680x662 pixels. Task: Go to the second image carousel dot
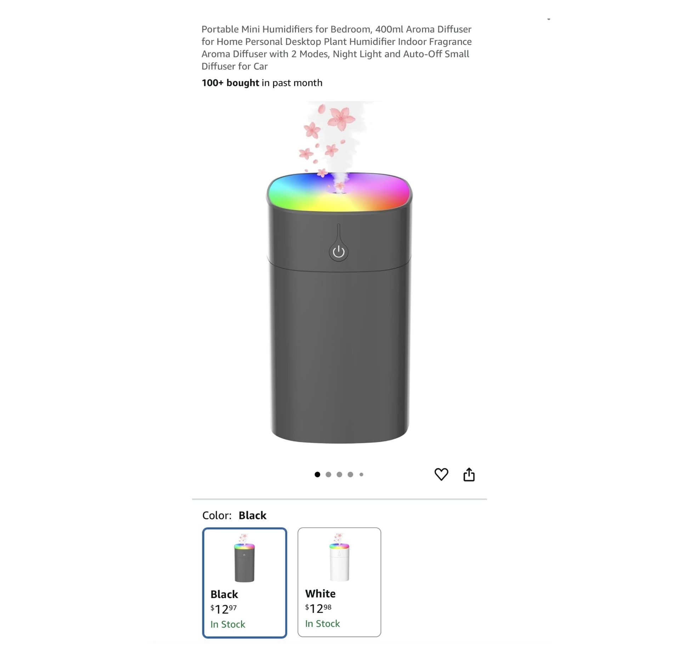click(x=328, y=475)
